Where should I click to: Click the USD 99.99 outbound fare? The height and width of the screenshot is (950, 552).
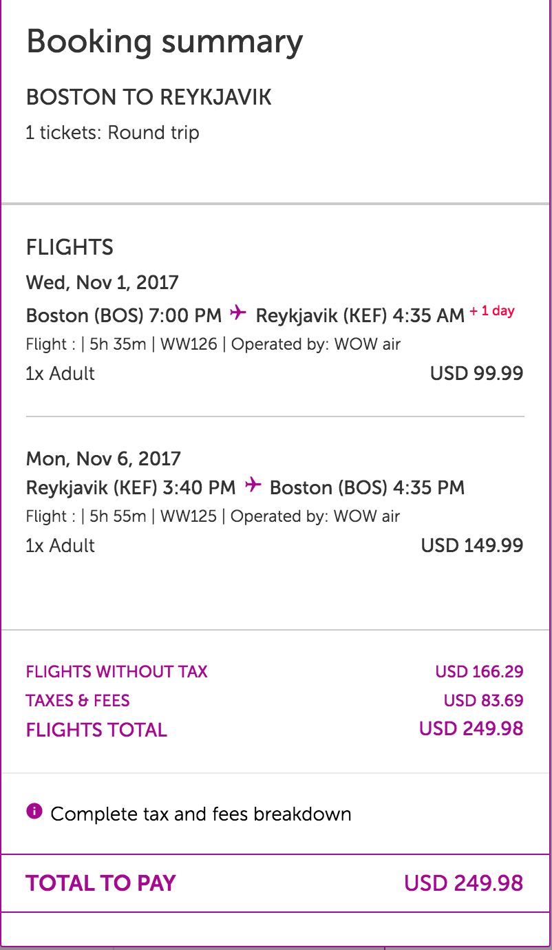[476, 374]
